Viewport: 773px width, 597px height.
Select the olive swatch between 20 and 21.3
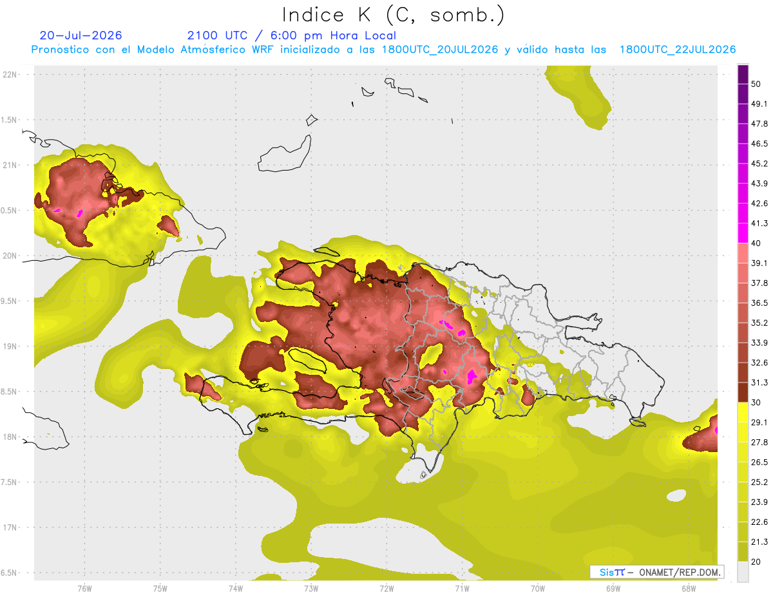743,551
